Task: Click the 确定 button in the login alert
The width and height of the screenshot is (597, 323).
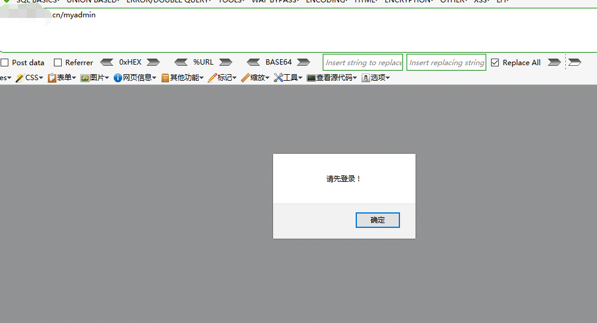Action: [377, 220]
